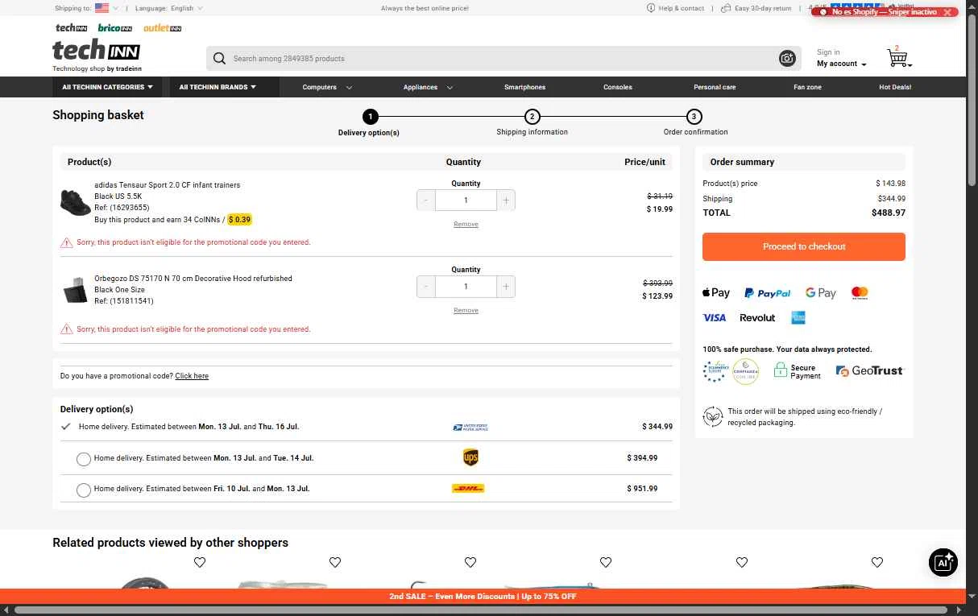978x616 pixels.
Task: Open the Smartphones category
Action: [524, 87]
